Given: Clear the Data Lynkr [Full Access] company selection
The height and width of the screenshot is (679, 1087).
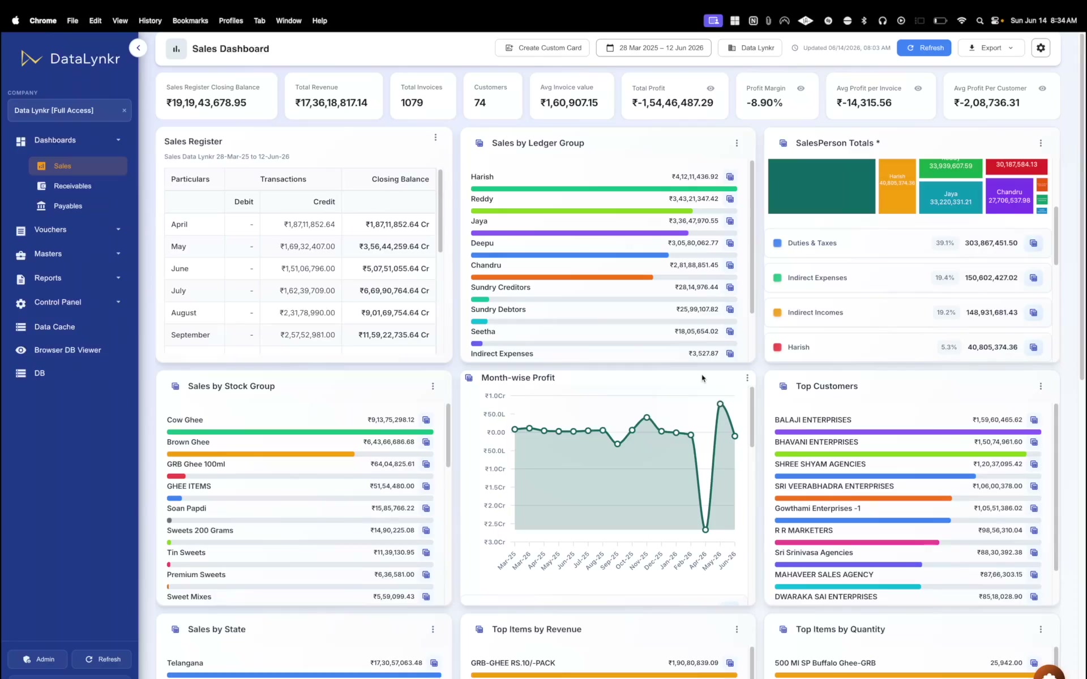Looking at the screenshot, I should (124, 110).
